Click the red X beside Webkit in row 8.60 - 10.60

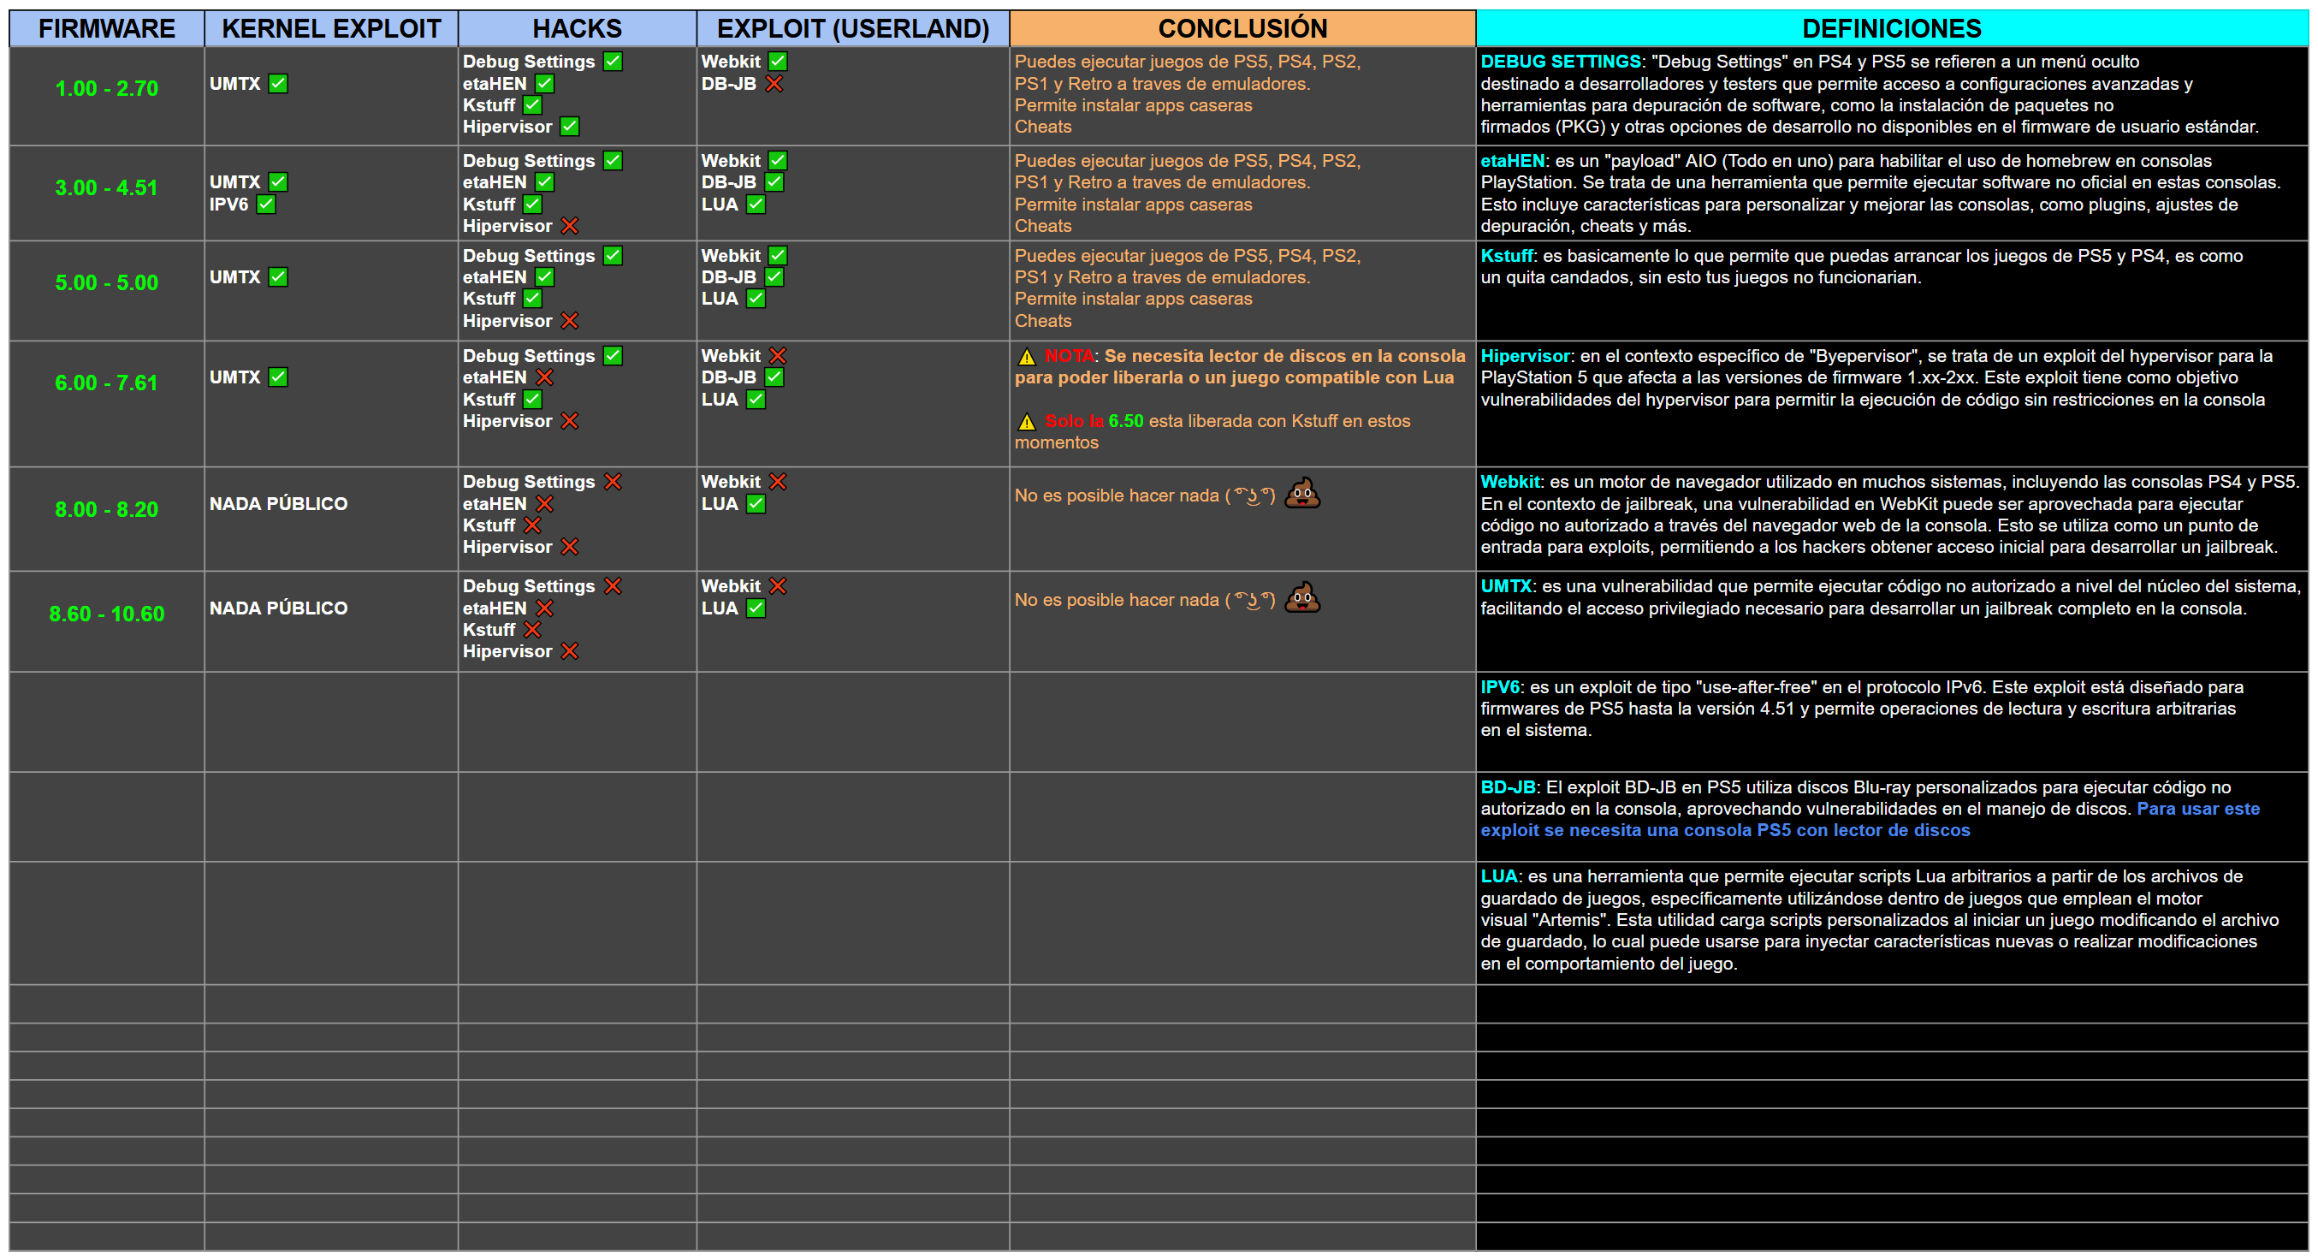point(779,586)
